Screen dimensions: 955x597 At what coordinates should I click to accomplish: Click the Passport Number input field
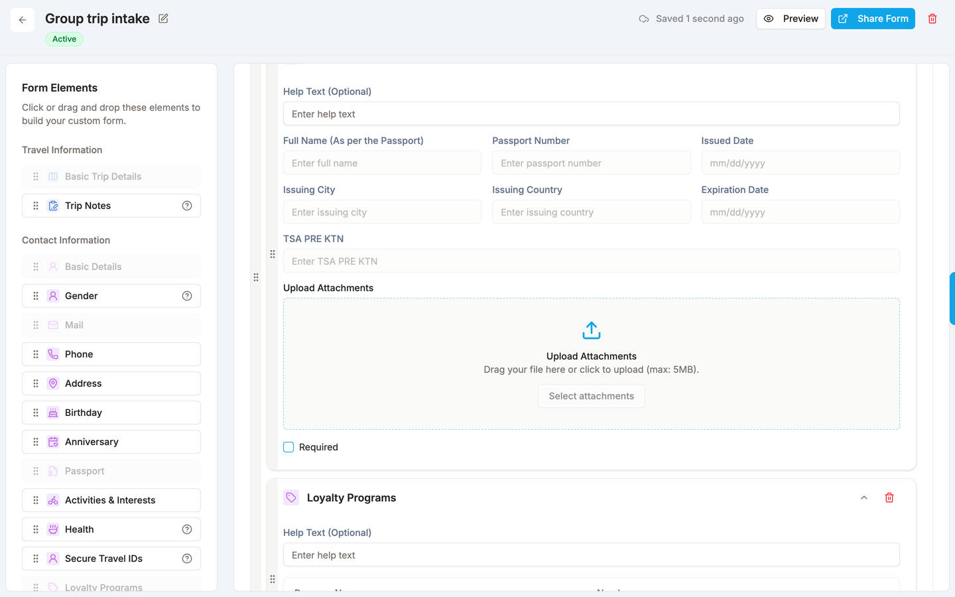pyautogui.click(x=592, y=163)
